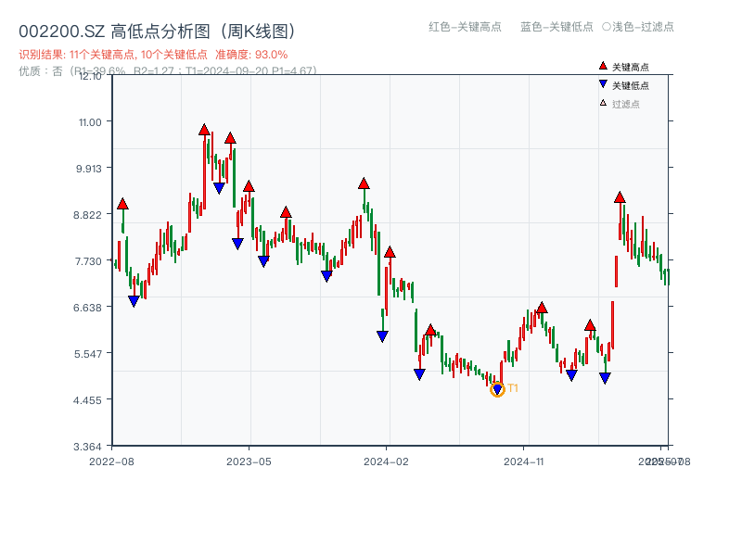Click the blue 关键低点 triangle icon in the legend
The width and height of the screenshot is (742, 556).
(603, 84)
